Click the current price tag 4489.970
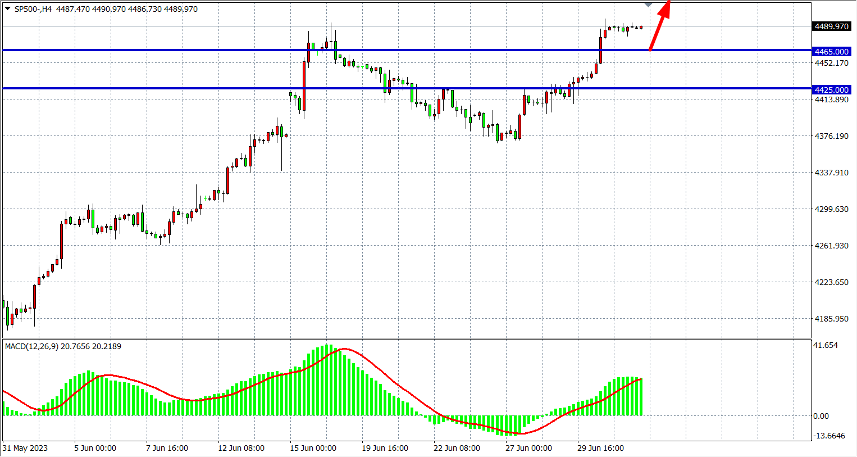Screen dimensions: 857x457 coord(831,26)
